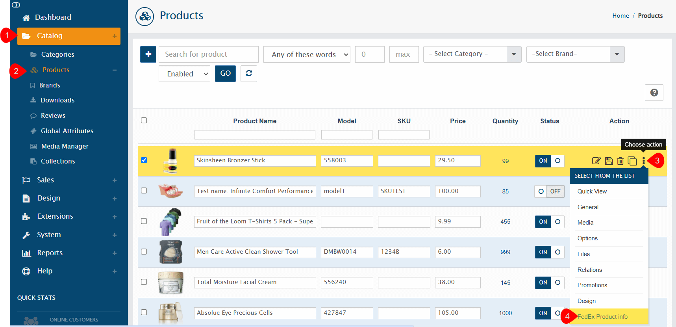Expand the Select Brand dropdown
The height and width of the screenshot is (327, 676).
click(575, 54)
